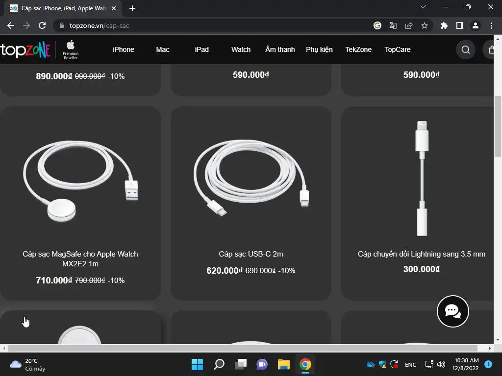The image size is (502, 376).
Task: Click the Cáp sạc MagSafe cho Apple Watch title
Action: [x=80, y=258]
